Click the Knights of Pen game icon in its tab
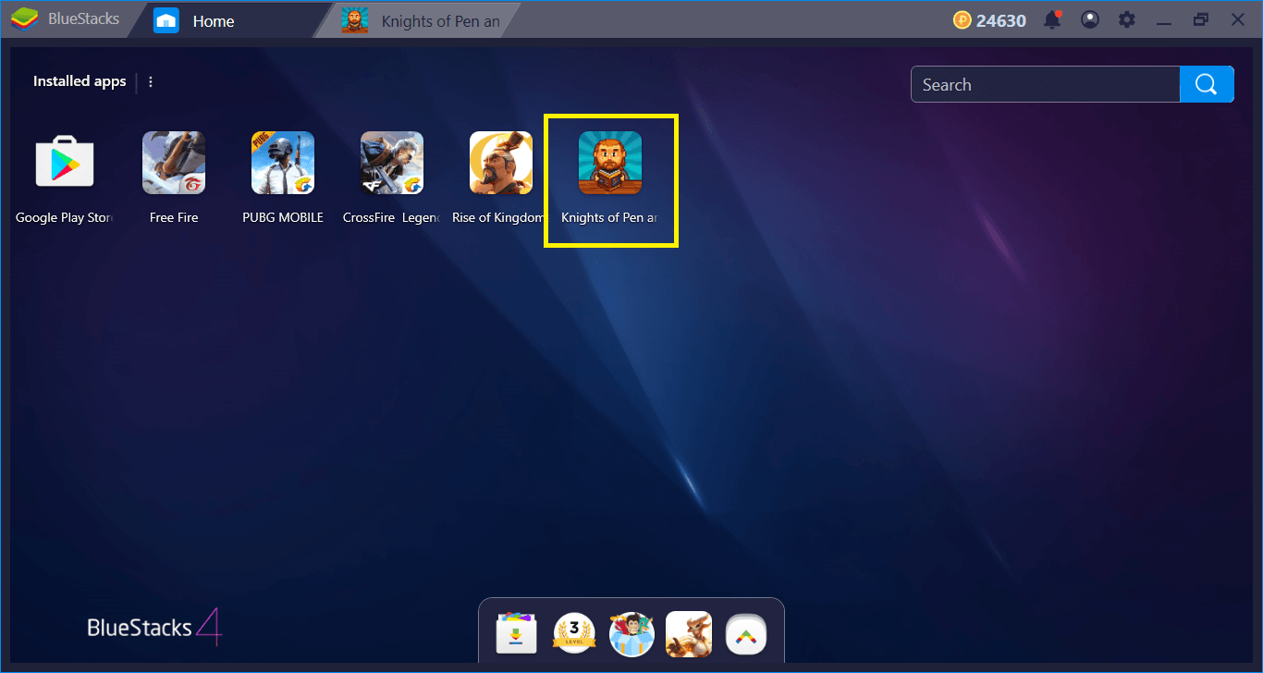The image size is (1263, 673). click(x=354, y=20)
